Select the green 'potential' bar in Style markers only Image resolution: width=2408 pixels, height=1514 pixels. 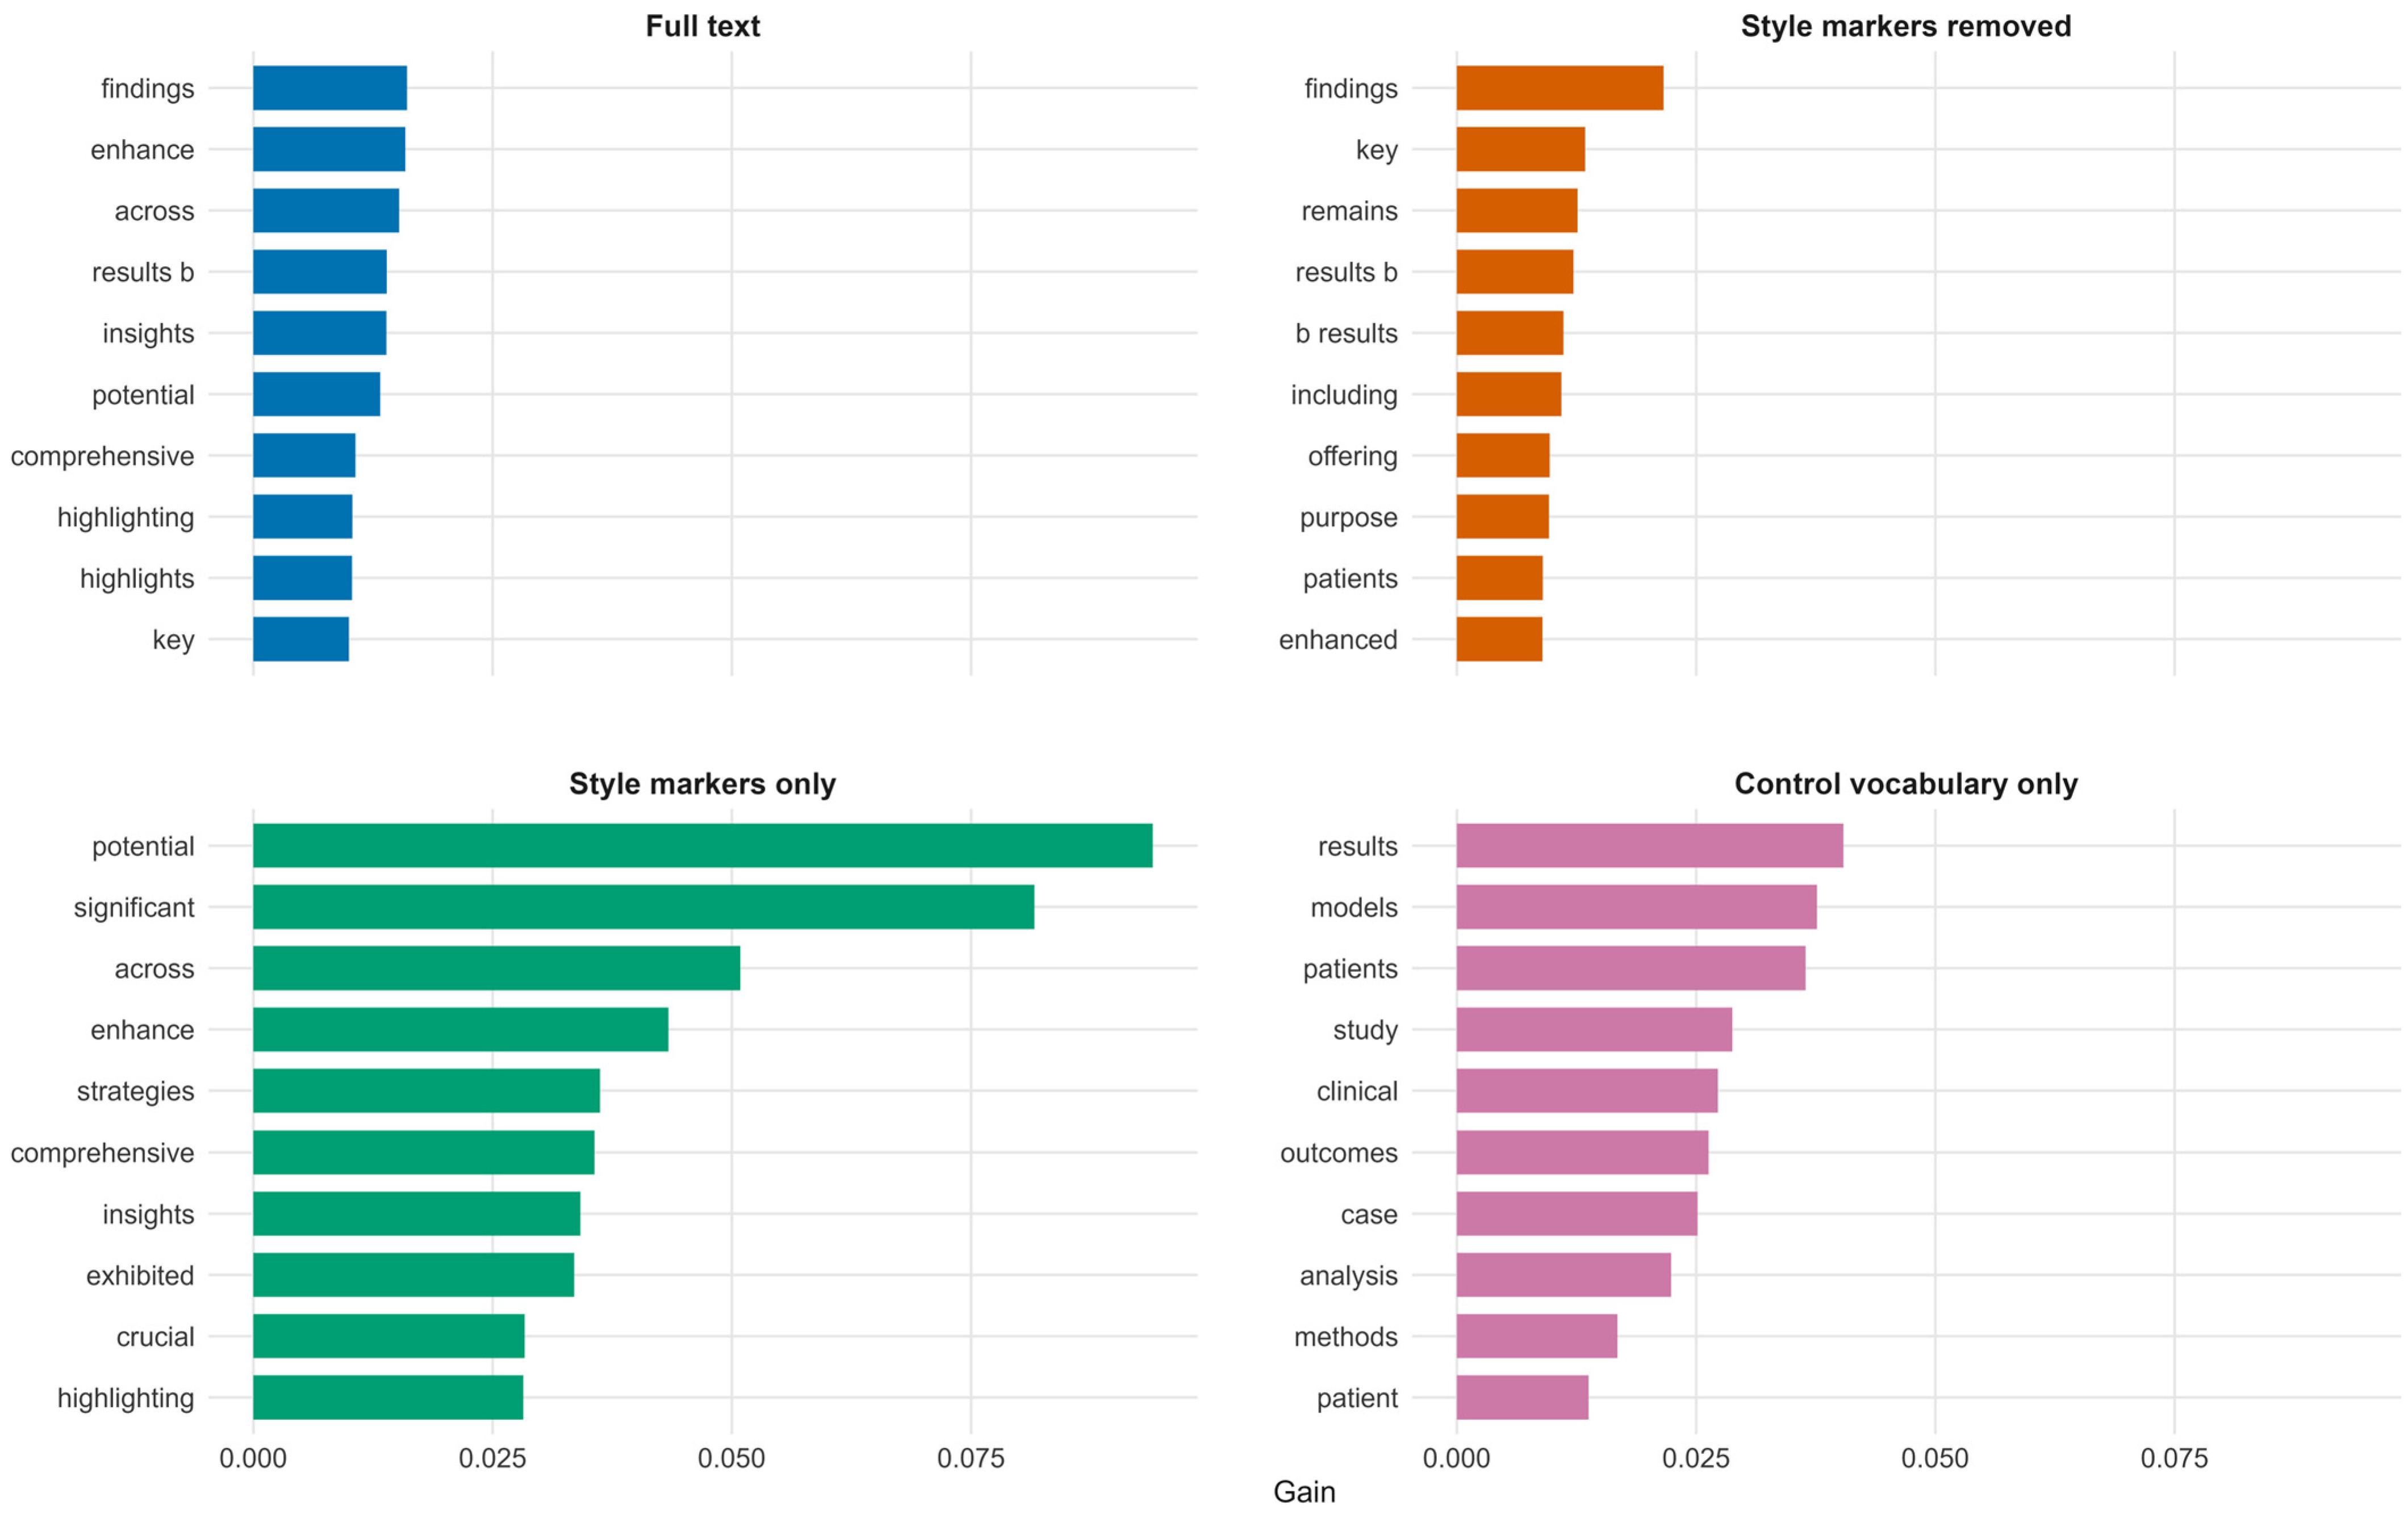click(703, 845)
